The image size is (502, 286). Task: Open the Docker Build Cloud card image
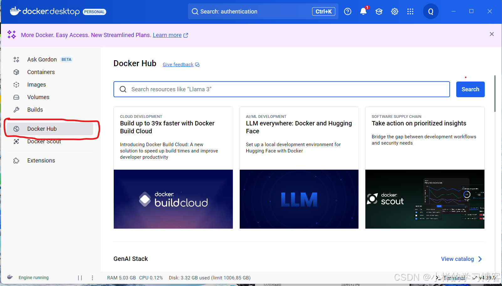pos(173,199)
